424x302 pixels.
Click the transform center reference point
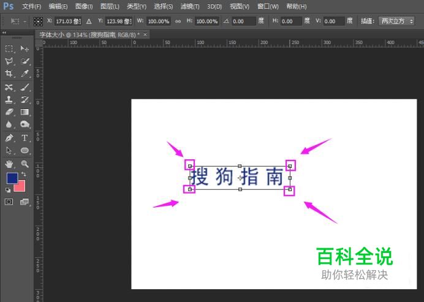(x=240, y=178)
